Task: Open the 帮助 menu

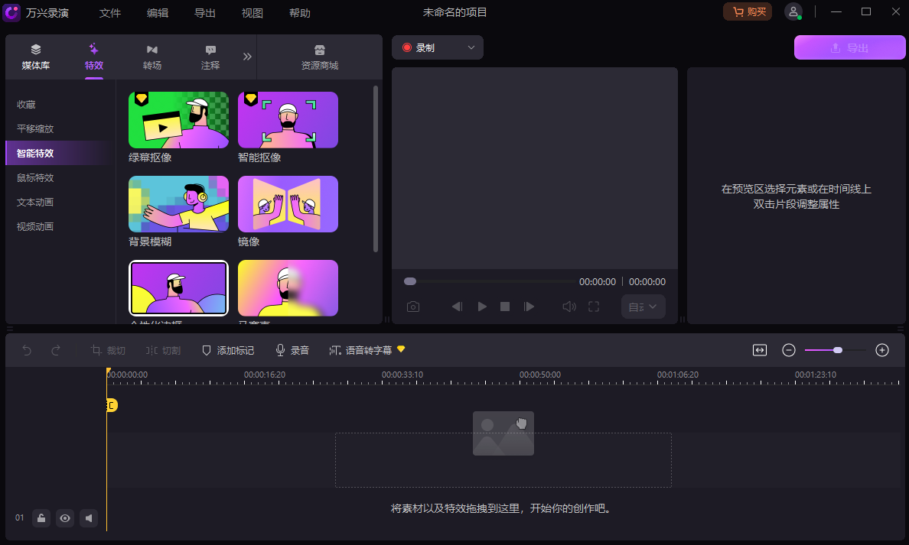Action: pyautogui.click(x=300, y=13)
